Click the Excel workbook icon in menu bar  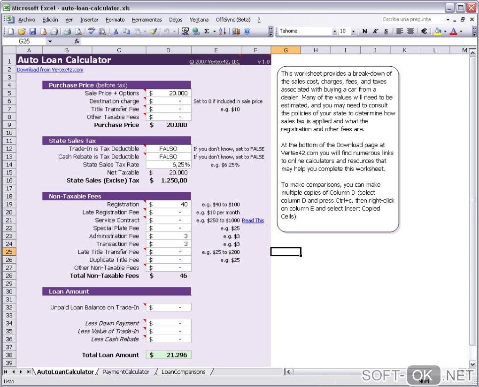pos(10,19)
